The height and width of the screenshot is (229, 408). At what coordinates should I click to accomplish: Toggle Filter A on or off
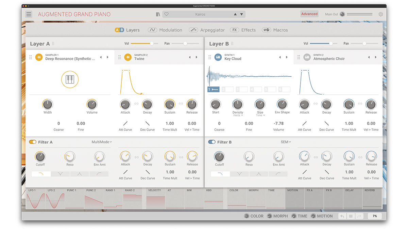click(33, 142)
